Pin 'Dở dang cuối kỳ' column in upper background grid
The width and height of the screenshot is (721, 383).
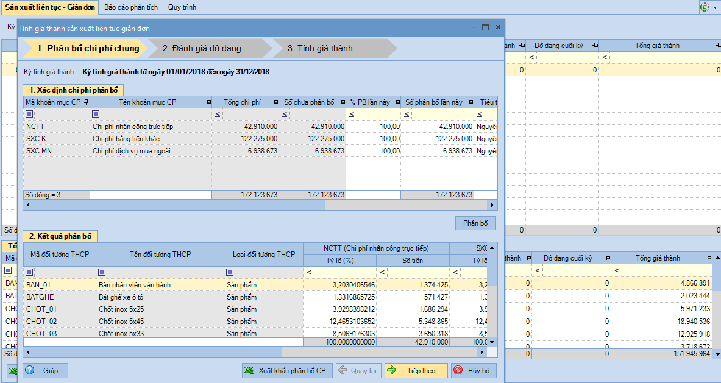point(595,46)
